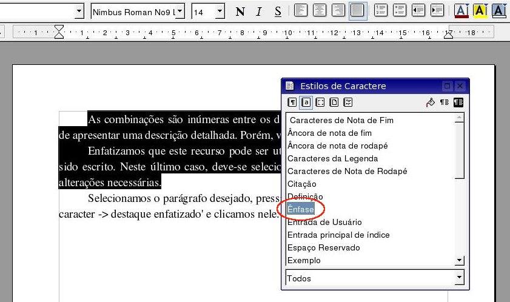Select 'Entrada de Usuário' style
510x302 pixels.
tap(324, 222)
